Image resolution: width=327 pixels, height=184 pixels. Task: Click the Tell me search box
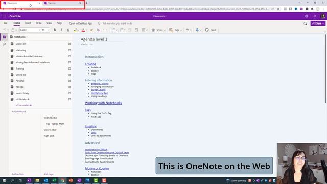115,24
